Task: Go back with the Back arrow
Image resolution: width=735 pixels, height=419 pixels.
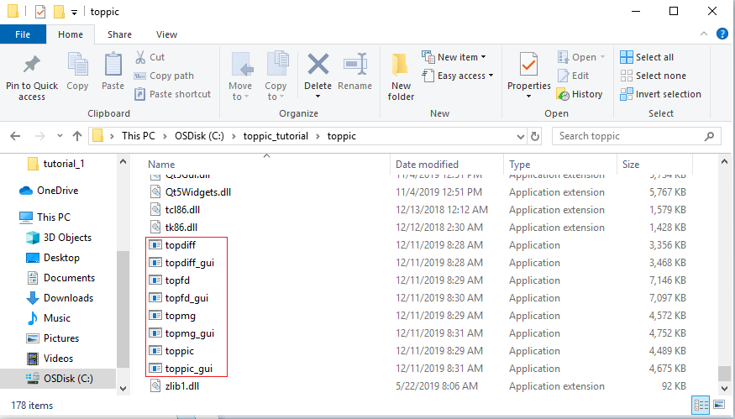Action: (x=15, y=136)
